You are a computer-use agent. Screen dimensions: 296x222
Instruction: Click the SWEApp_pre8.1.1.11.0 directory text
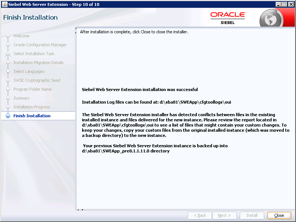pos(126,151)
